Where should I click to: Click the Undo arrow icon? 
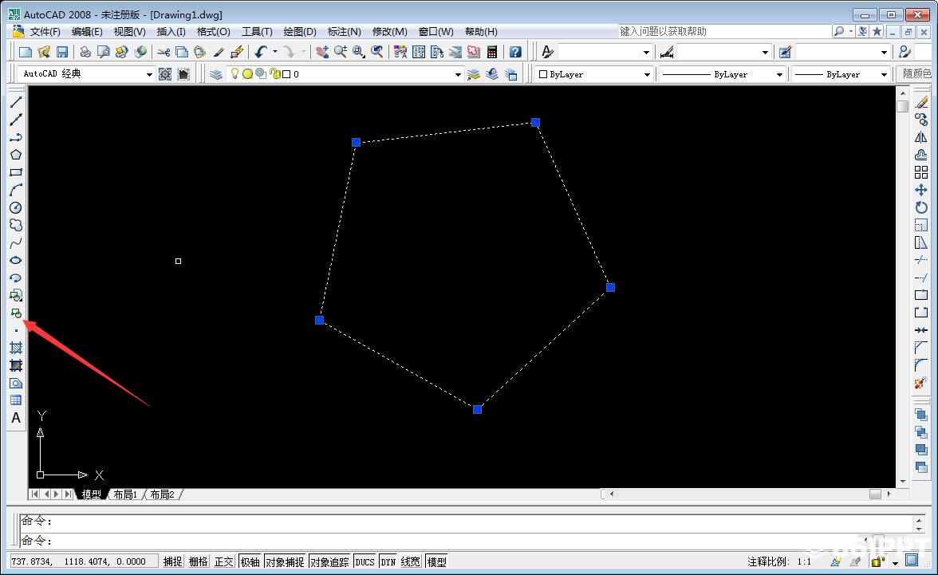(261, 52)
